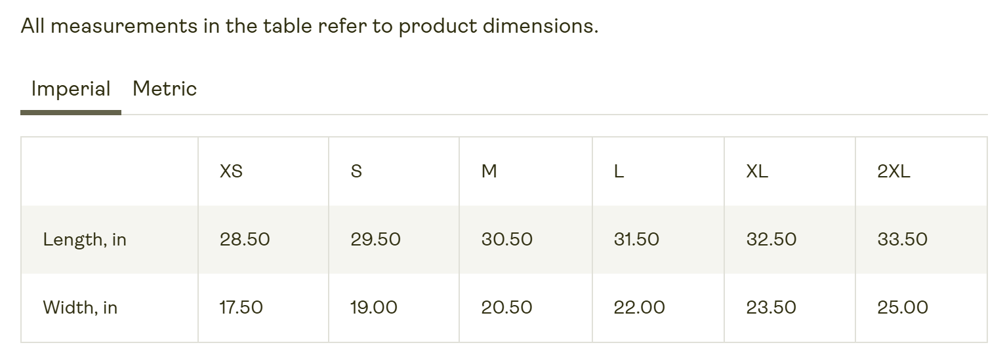Viewport: 1005px width, 364px height.
Task: Click the S size column header
Action: (x=356, y=172)
